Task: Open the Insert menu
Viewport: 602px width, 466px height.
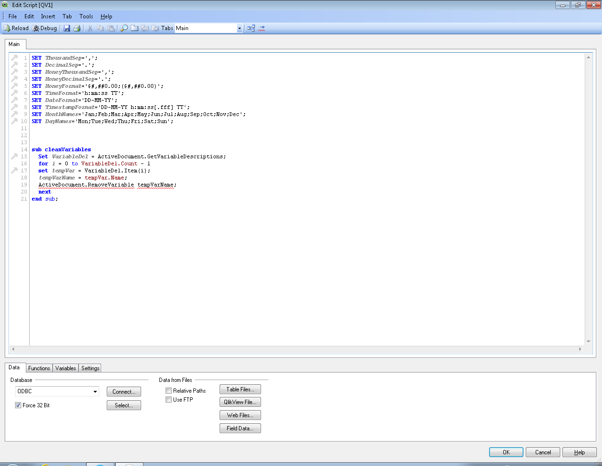Action: pos(48,16)
